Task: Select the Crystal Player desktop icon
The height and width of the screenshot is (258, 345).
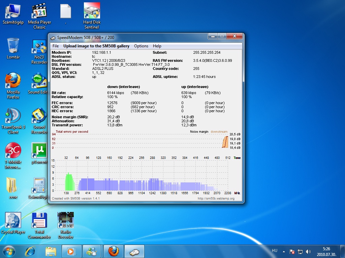Action: [x=13, y=223]
